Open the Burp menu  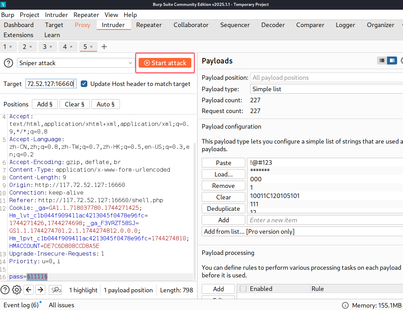coord(8,15)
